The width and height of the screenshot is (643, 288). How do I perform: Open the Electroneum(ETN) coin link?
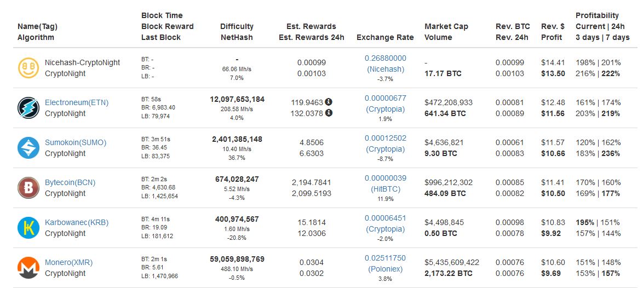(x=77, y=102)
